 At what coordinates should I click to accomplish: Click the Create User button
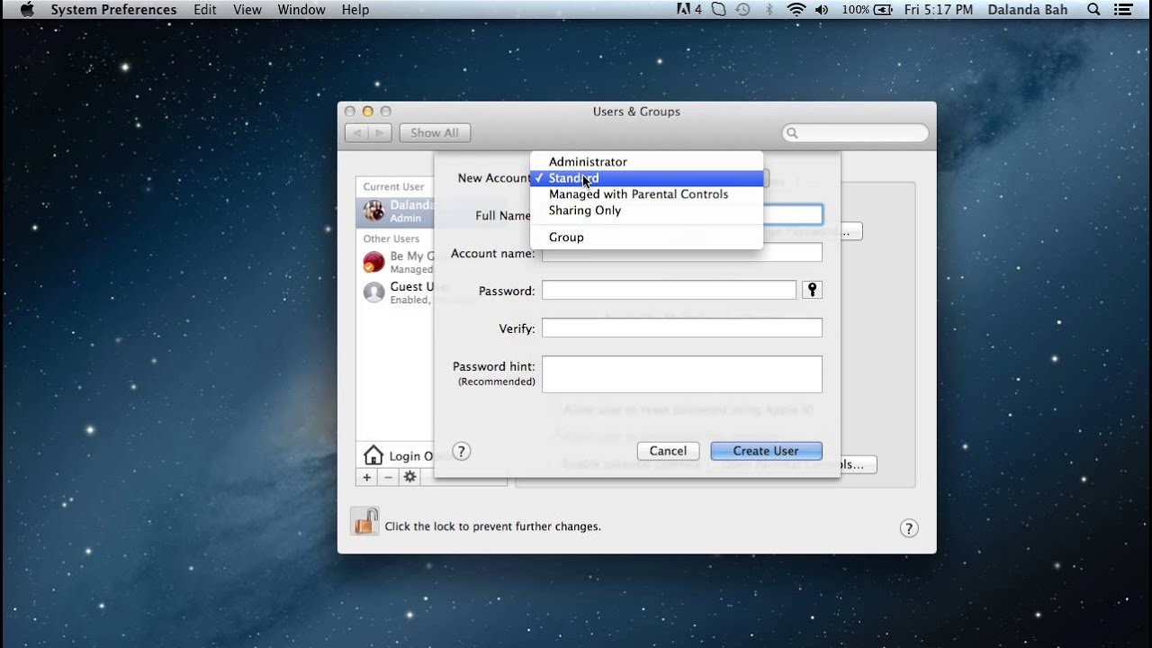(x=766, y=451)
